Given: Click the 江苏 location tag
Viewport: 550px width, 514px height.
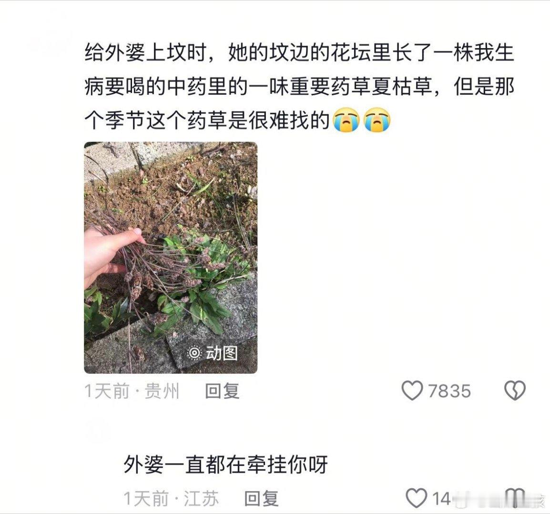Looking at the screenshot, I should point(201,498).
